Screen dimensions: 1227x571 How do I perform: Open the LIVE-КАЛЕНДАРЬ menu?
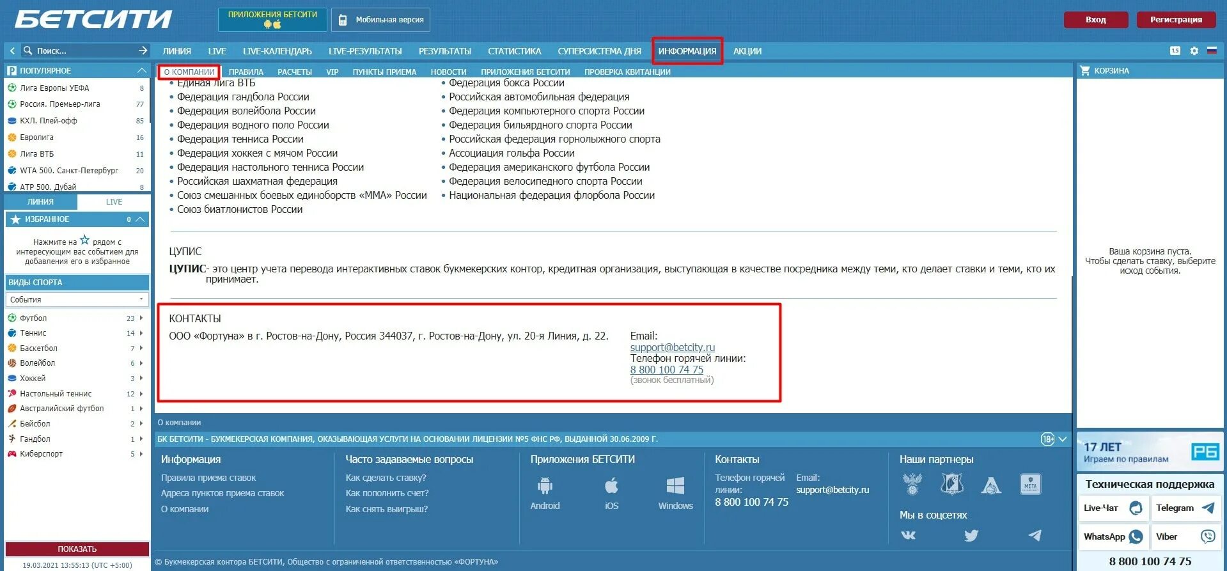point(277,51)
